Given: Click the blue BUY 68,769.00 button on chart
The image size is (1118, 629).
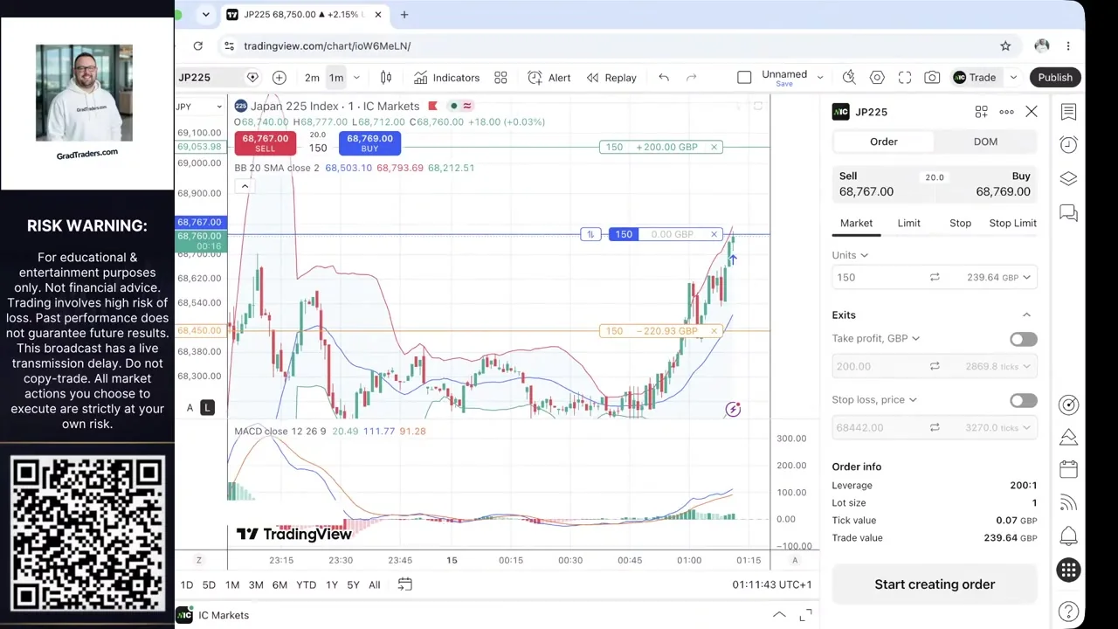Looking at the screenshot, I should pos(369,143).
